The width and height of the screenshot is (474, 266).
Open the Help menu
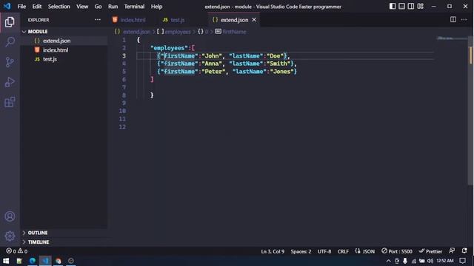coord(156,7)
